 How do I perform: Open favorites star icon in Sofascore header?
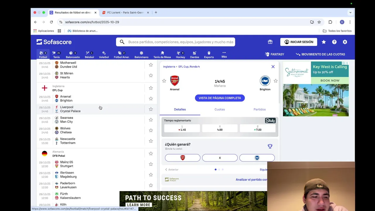click(324, 42)
